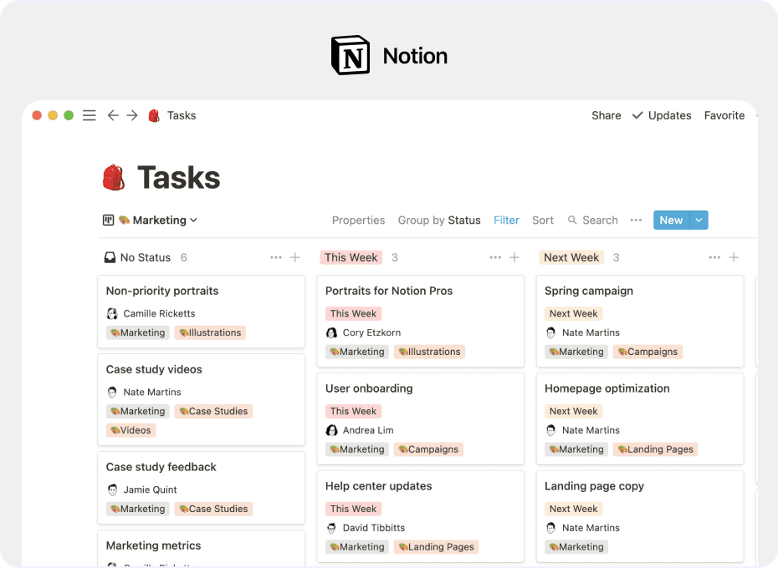Open Help center updates card
The height and width of the screenshot is (568, 778).
420,516
